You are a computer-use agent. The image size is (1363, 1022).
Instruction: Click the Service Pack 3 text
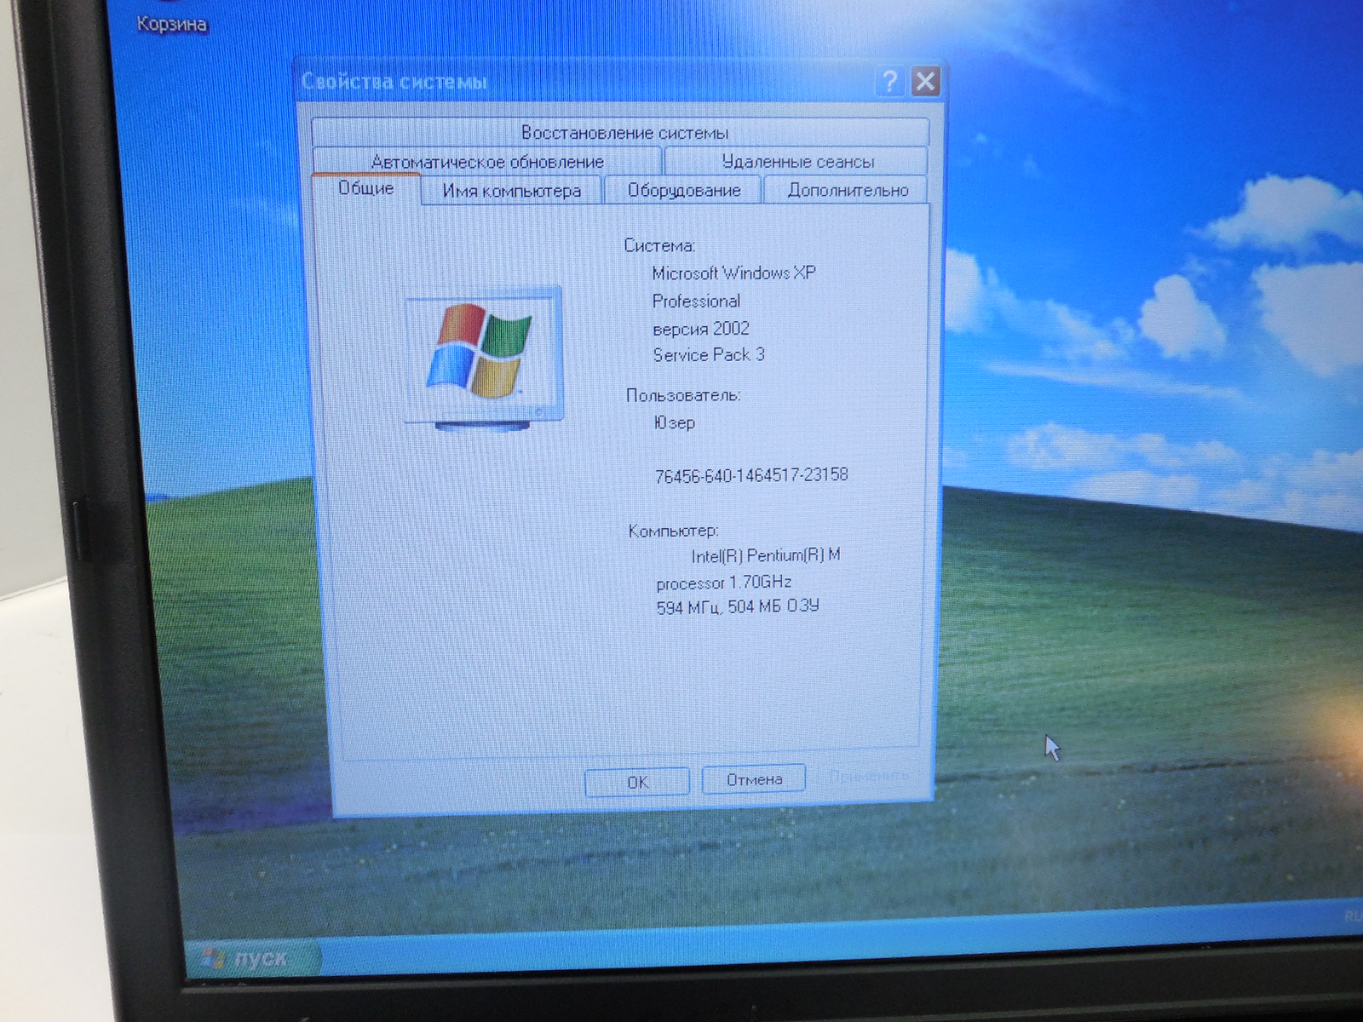(x=708, y=355)
